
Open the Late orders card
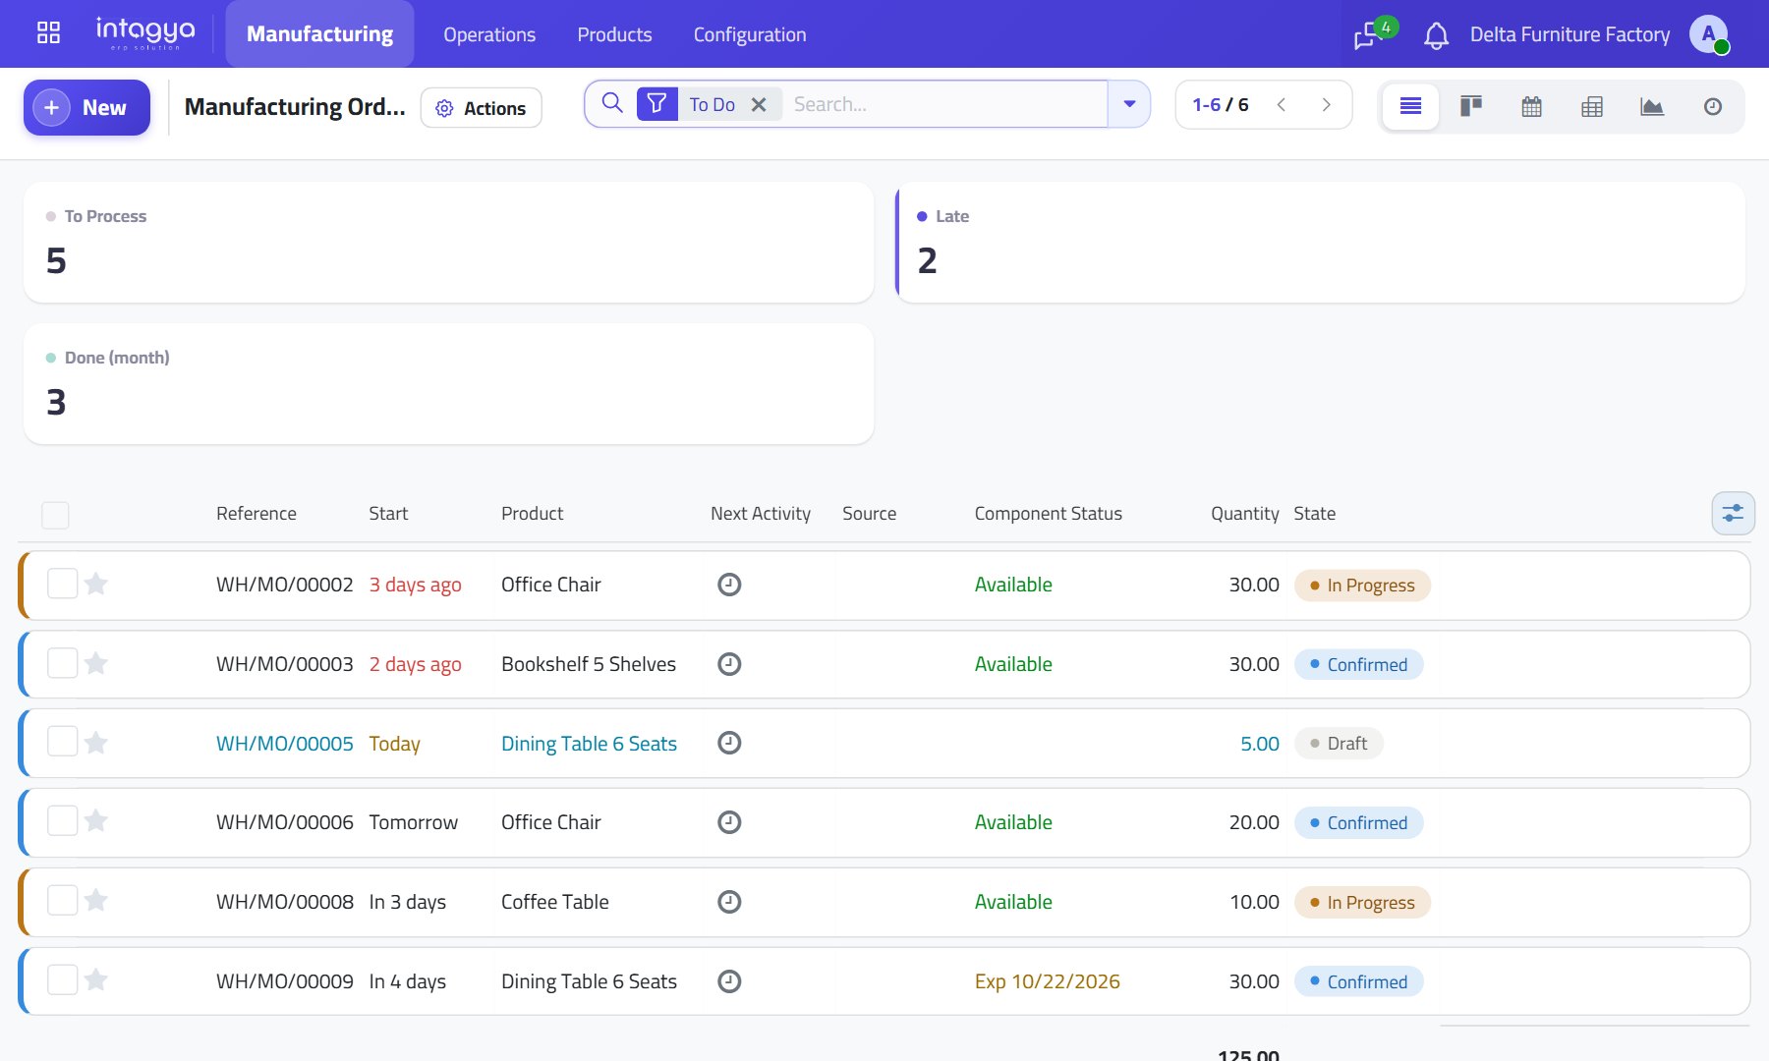(x=1320, y=243)
